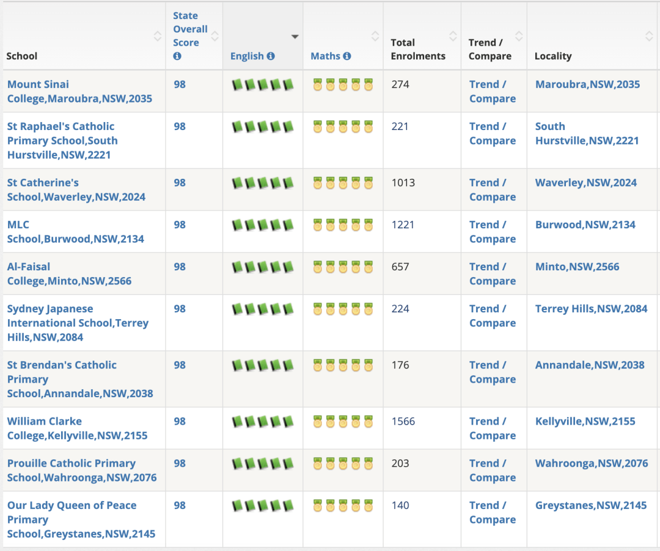Viewport: 660px width, 551px height.
Task: Click the sort arrows in Locality header
Action: tap(649, 36)
